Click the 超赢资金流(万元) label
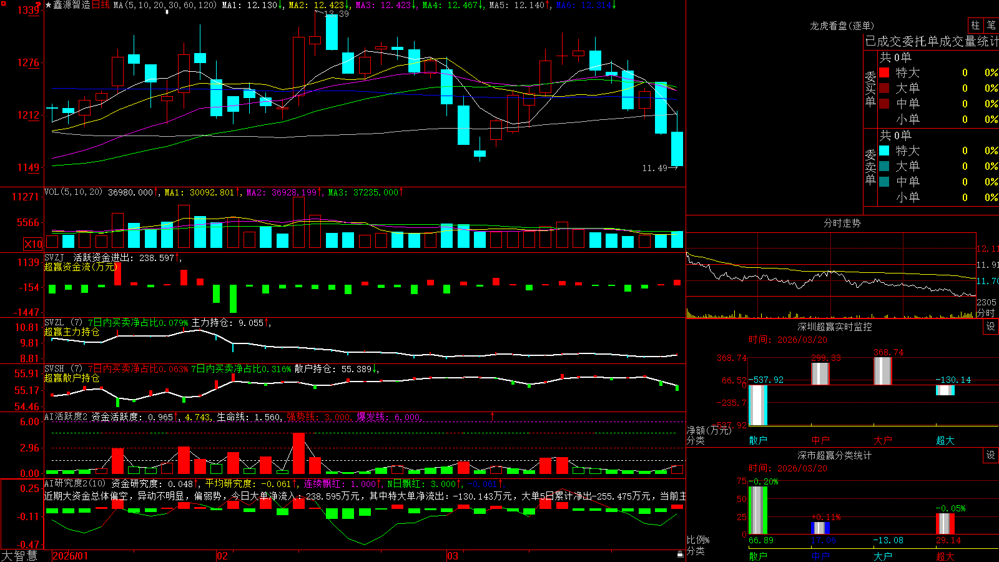The height and width of the screenshot is (562, 999). click(81, 267)
